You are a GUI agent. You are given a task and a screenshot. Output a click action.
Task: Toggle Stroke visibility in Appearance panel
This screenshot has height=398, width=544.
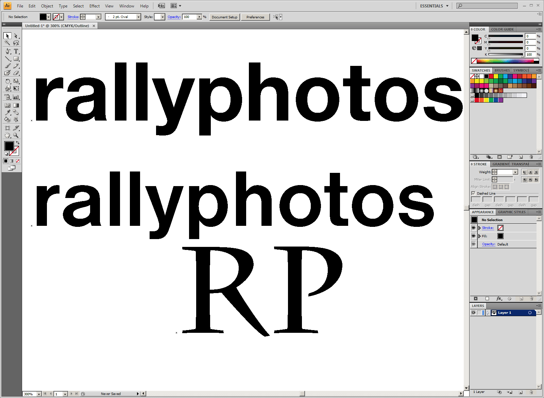pyautogui.click(x=473, y=228)
